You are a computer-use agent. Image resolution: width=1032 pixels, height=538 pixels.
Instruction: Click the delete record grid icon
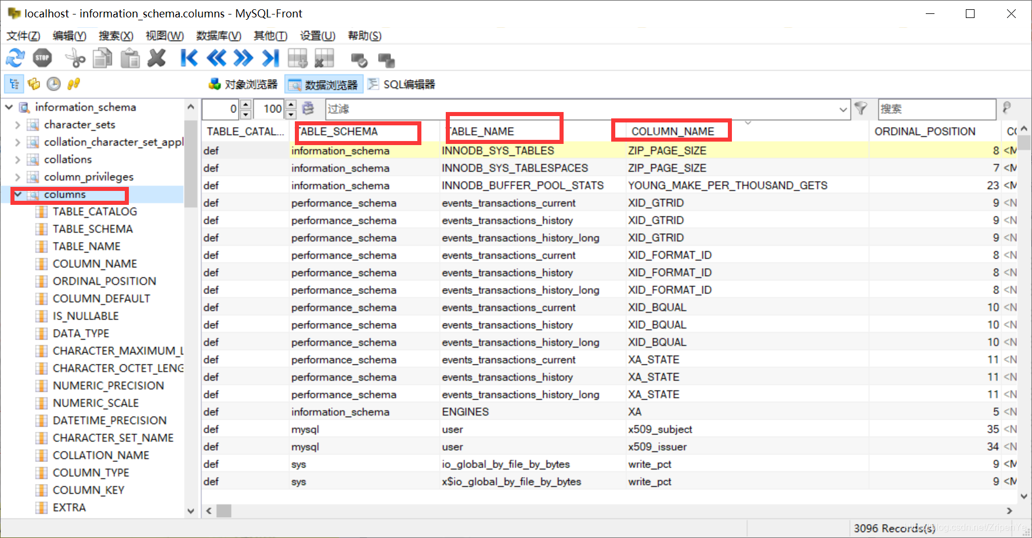(324, 58)
